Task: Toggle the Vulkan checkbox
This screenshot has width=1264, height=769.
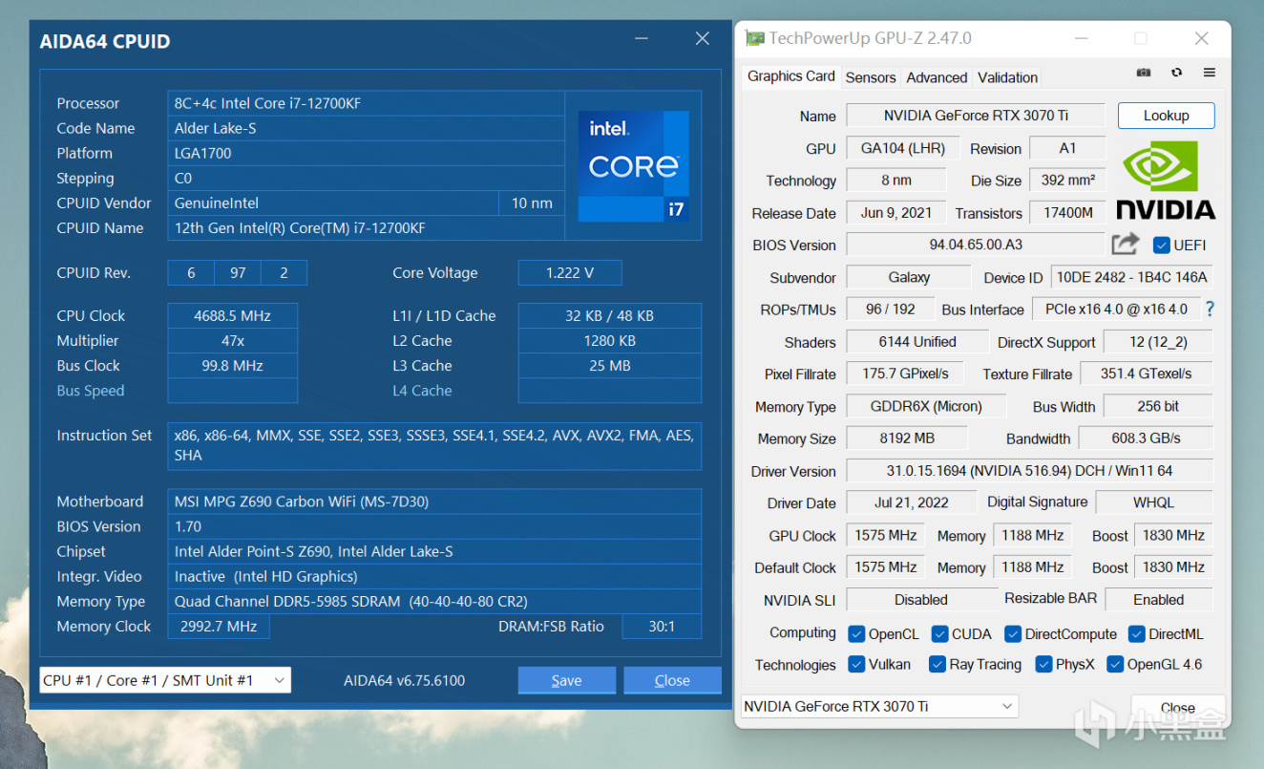Action: coord(855,665)
